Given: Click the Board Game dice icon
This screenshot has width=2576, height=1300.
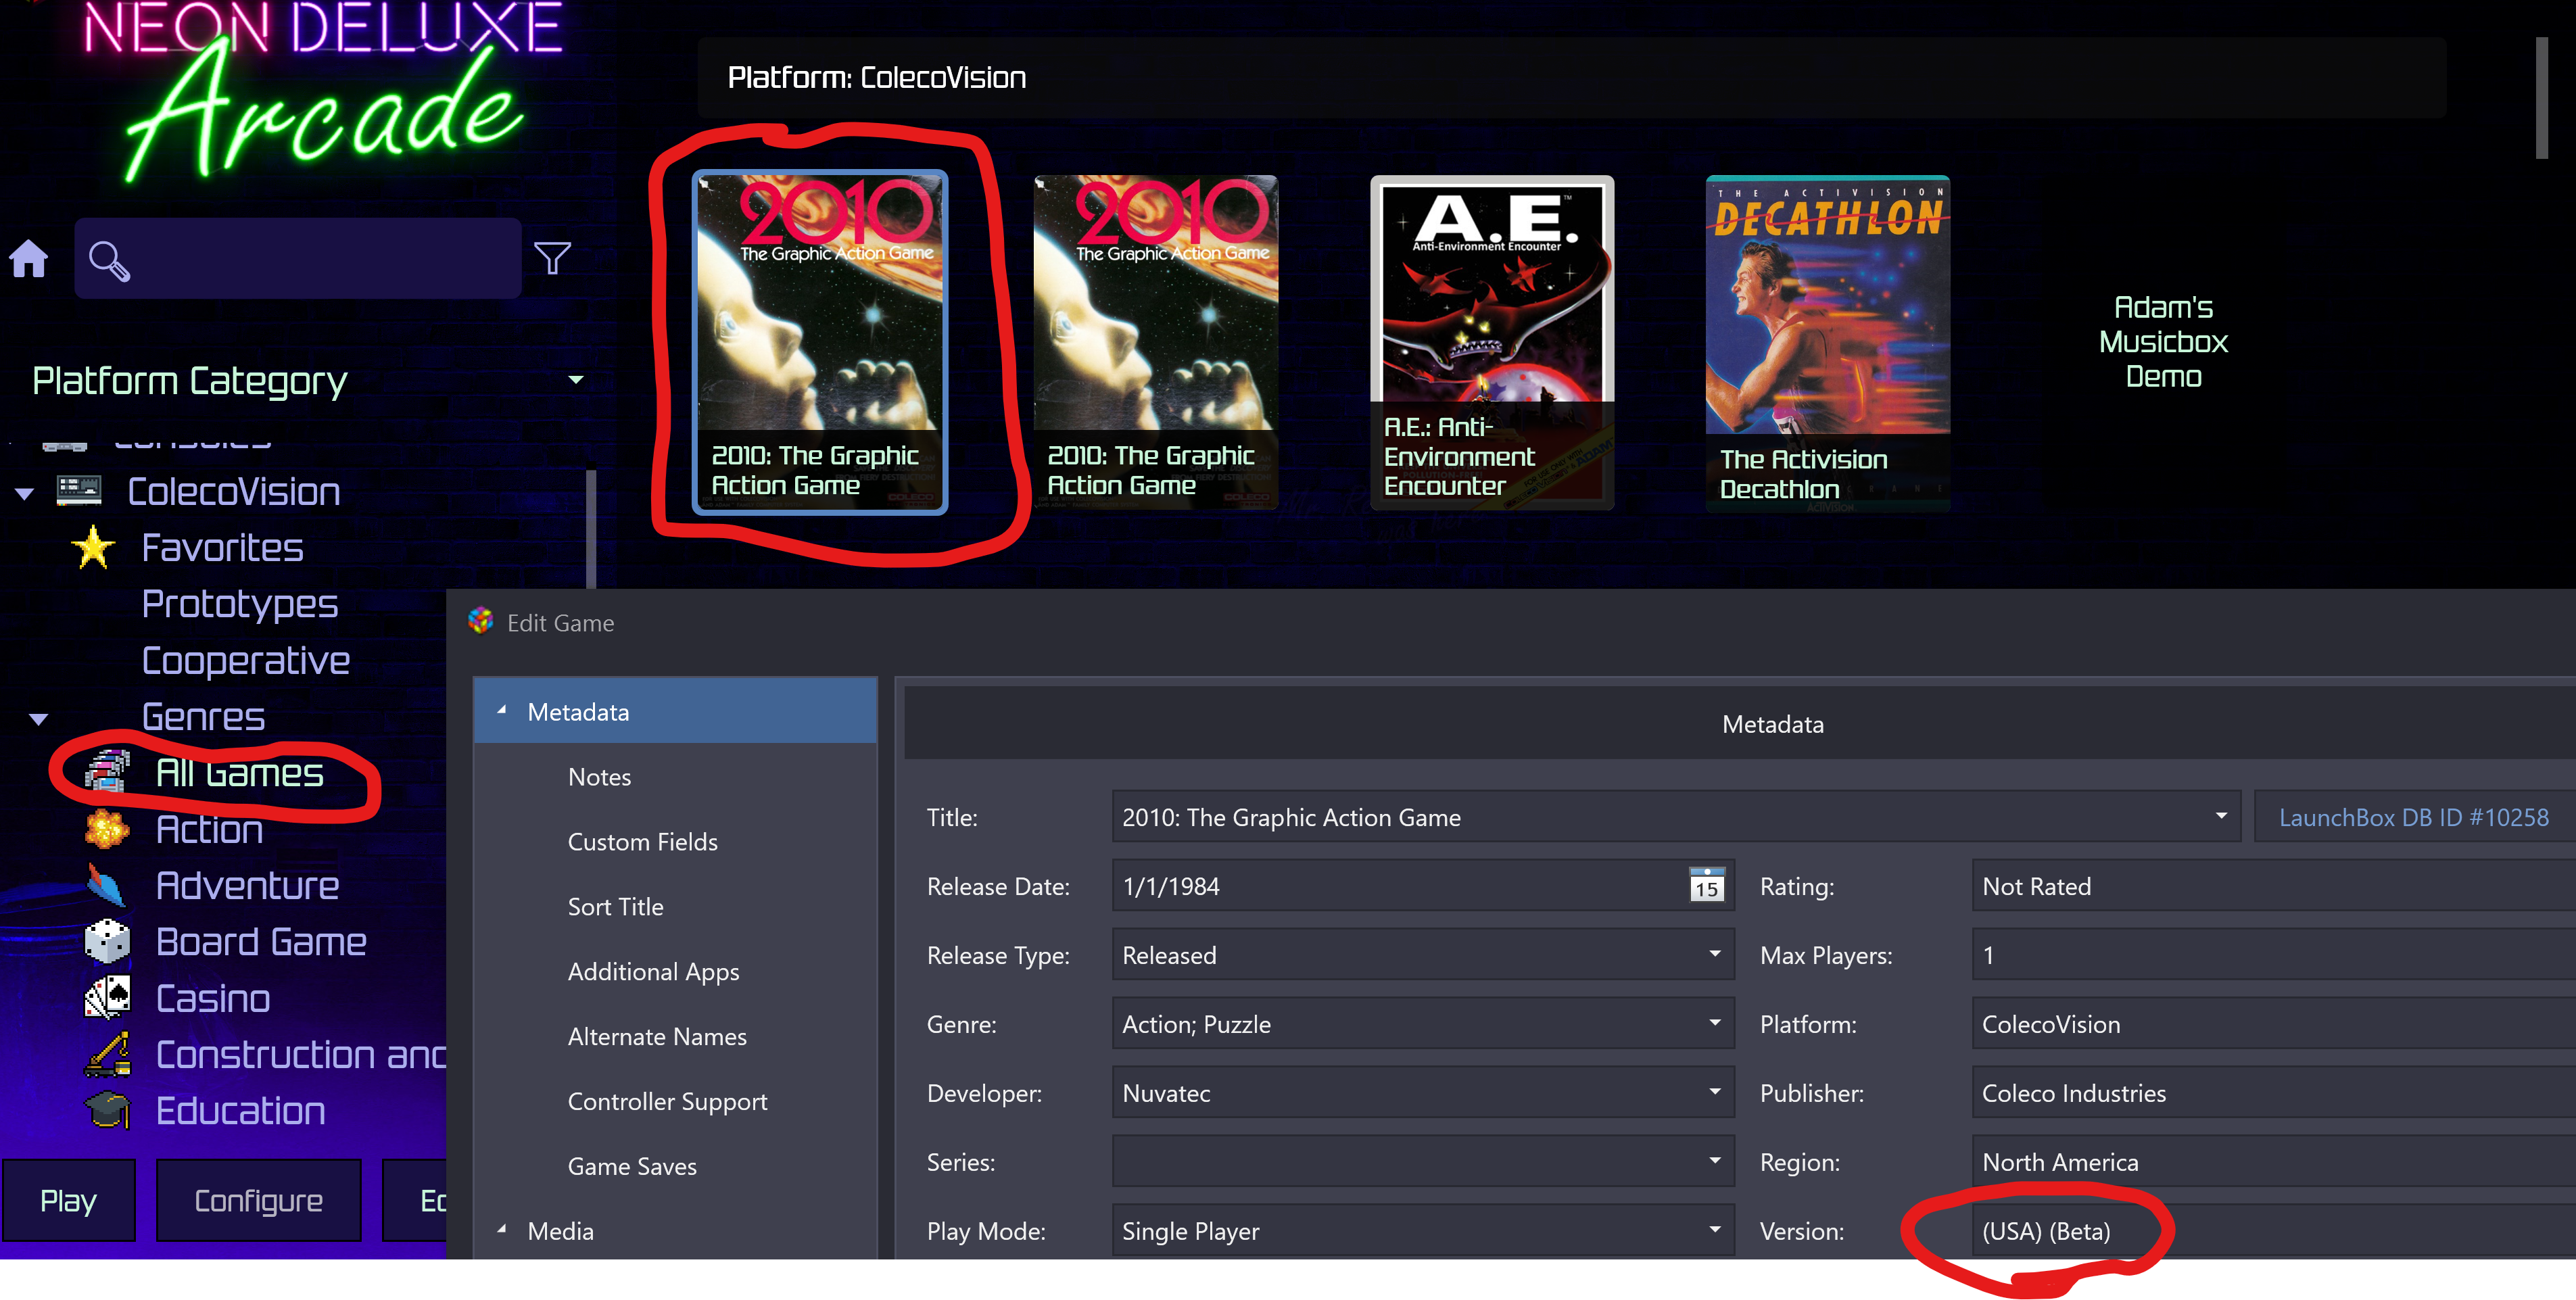Looking at the screenshot, I should coord(107,941).
